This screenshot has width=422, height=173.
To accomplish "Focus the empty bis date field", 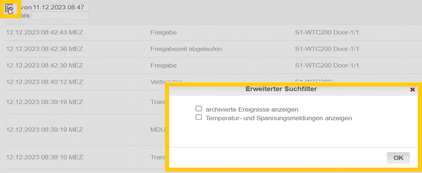I will coord(60,16).
